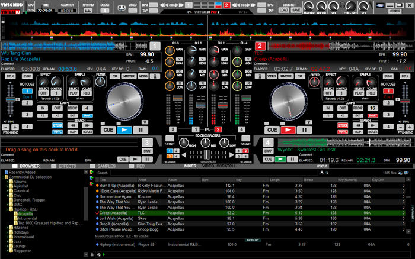415x259 pixels.
Task: Click the search options magnifier icon
Action: coord(321,173)
